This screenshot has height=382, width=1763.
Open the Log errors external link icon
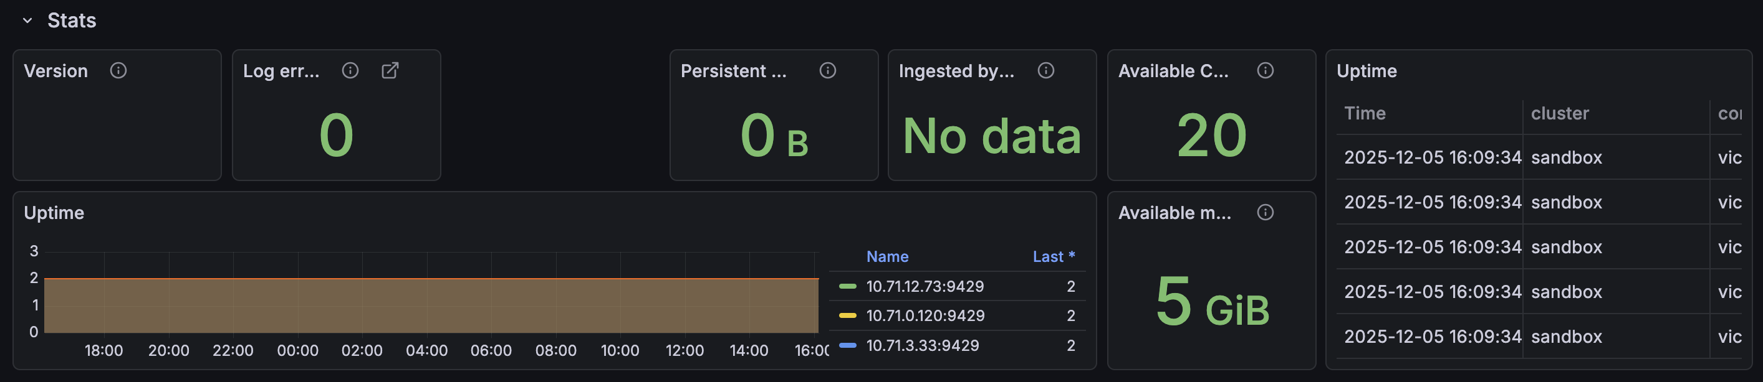pos(390,70)
